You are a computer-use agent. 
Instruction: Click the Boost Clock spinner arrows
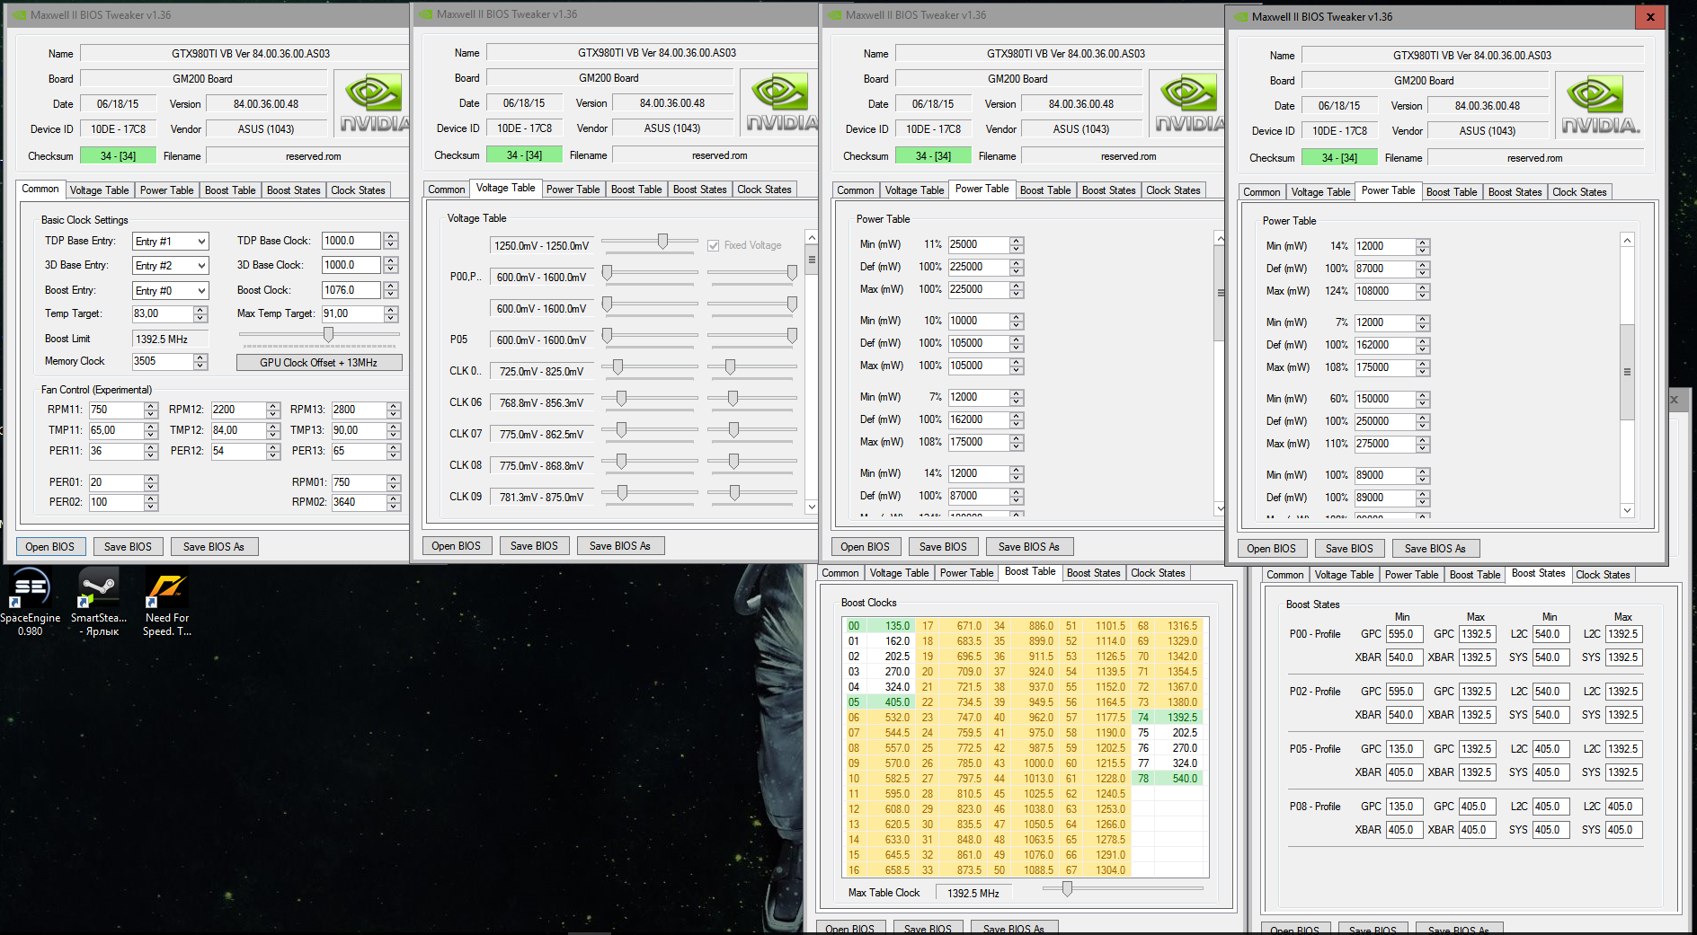(391, 290)
